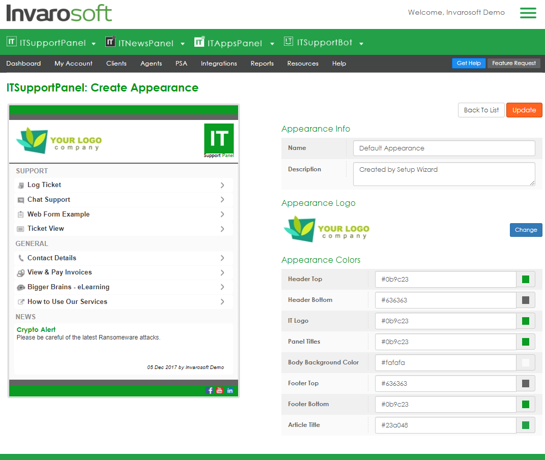This screenshot has height=460, width=545.
Task: Click the YouTube icon in preview footer
Action: (220, 390)
